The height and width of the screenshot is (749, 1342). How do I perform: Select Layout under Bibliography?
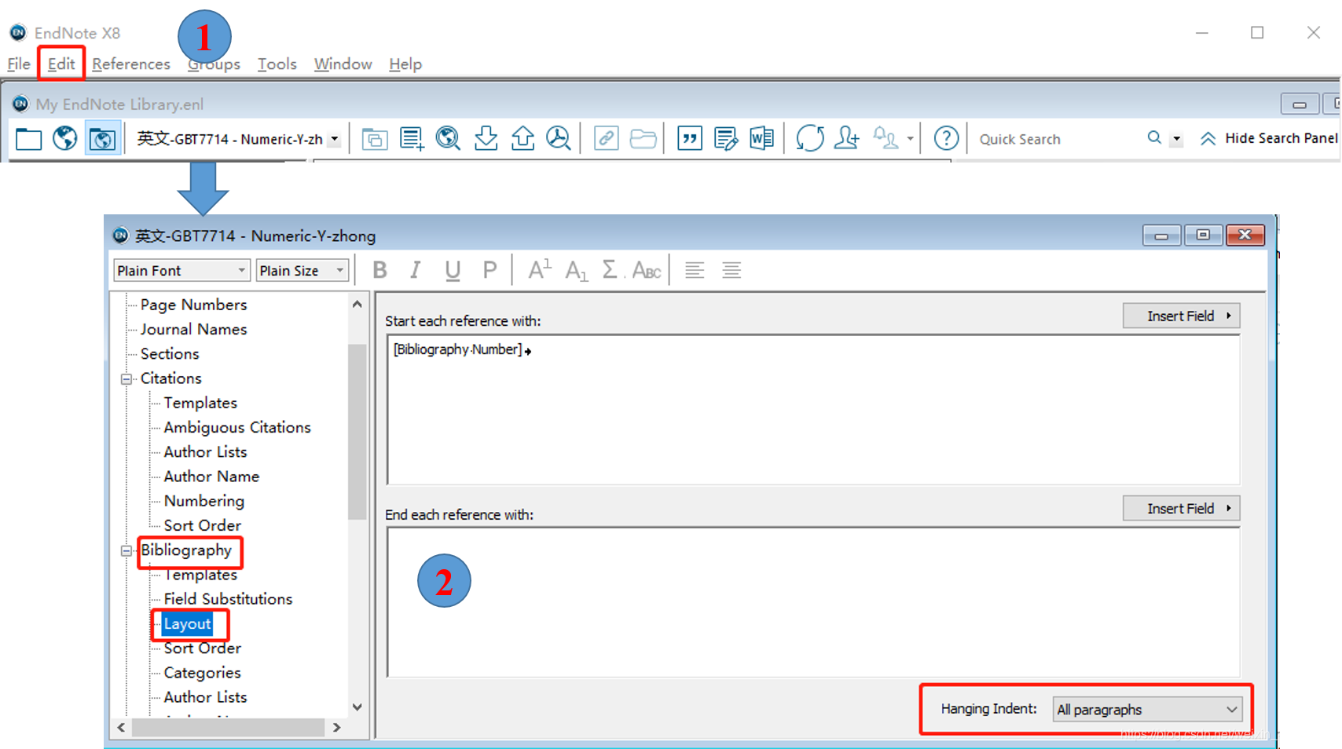coord(187,624)
